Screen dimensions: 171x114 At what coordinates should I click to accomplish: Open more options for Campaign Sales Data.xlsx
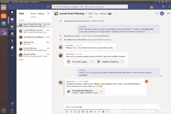tap(102, 91)
